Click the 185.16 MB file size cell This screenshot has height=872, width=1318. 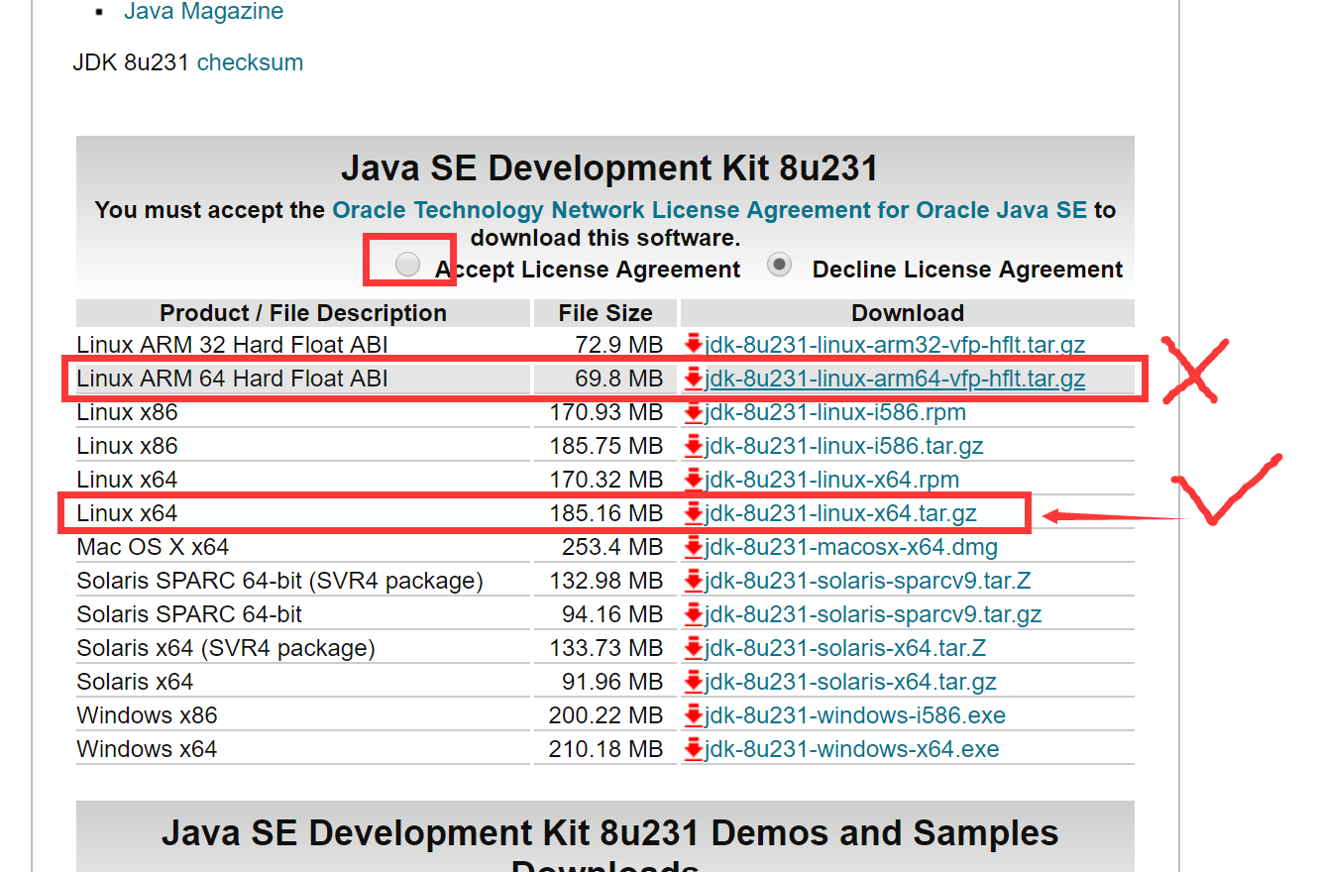tap(604, 513)
